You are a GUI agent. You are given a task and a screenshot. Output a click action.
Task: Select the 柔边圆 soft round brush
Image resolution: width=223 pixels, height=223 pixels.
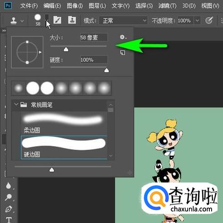(64, 123)
